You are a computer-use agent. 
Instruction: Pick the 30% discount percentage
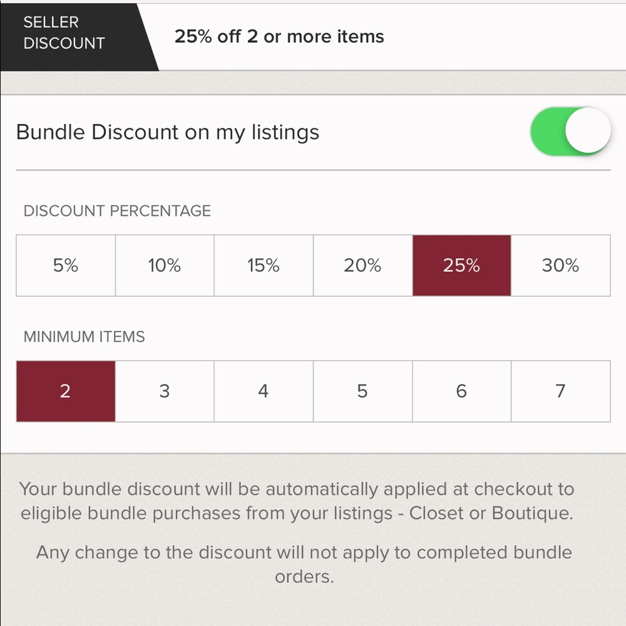point(561,265)
